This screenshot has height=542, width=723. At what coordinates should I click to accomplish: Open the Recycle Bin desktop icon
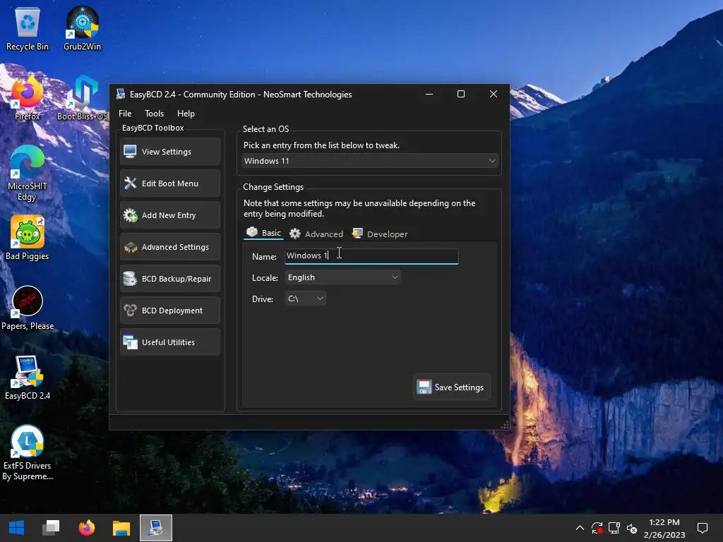coord(28,29)
